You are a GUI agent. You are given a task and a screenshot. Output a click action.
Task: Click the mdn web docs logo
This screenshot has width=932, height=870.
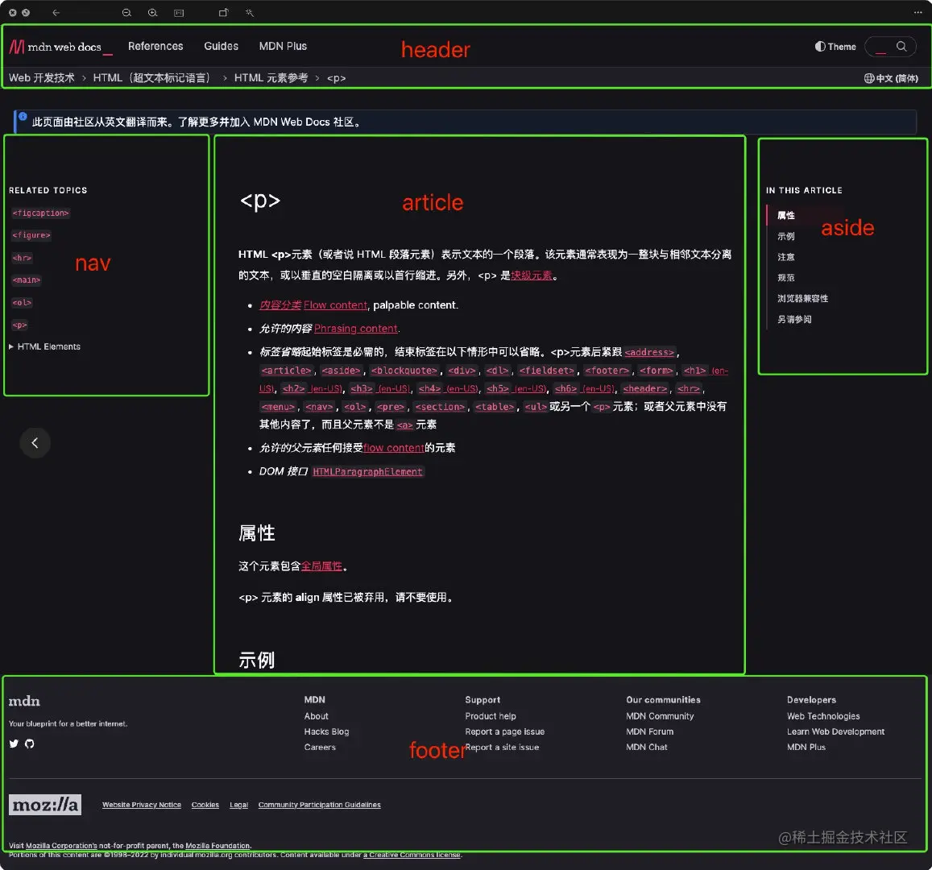(x=60, y=47)
